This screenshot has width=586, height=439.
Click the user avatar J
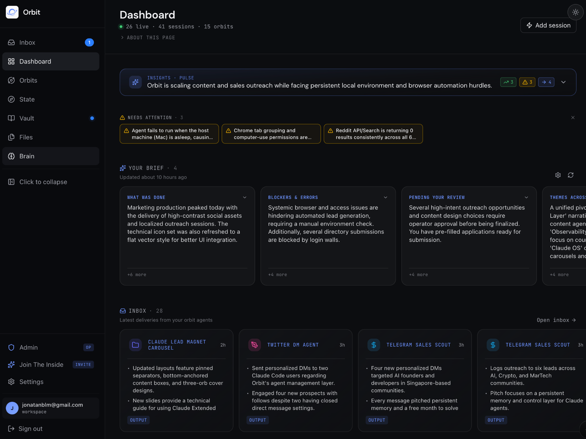12,408
